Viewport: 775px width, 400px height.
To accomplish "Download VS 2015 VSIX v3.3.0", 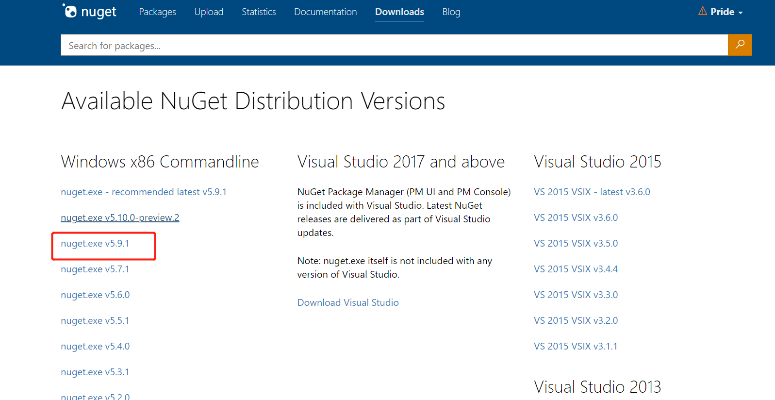I will pyautogui.click(x=576, y=295).
